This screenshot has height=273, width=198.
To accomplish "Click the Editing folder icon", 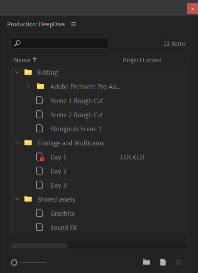I will (28, 72).
